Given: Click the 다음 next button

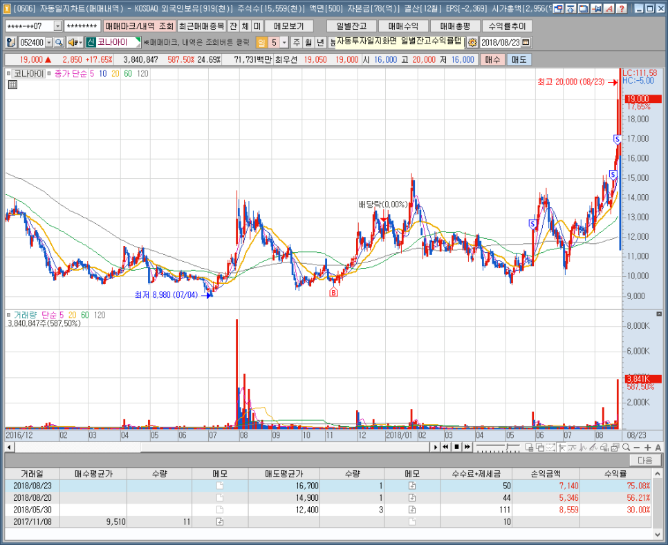Looking at the screenshot, I should 644,460.
